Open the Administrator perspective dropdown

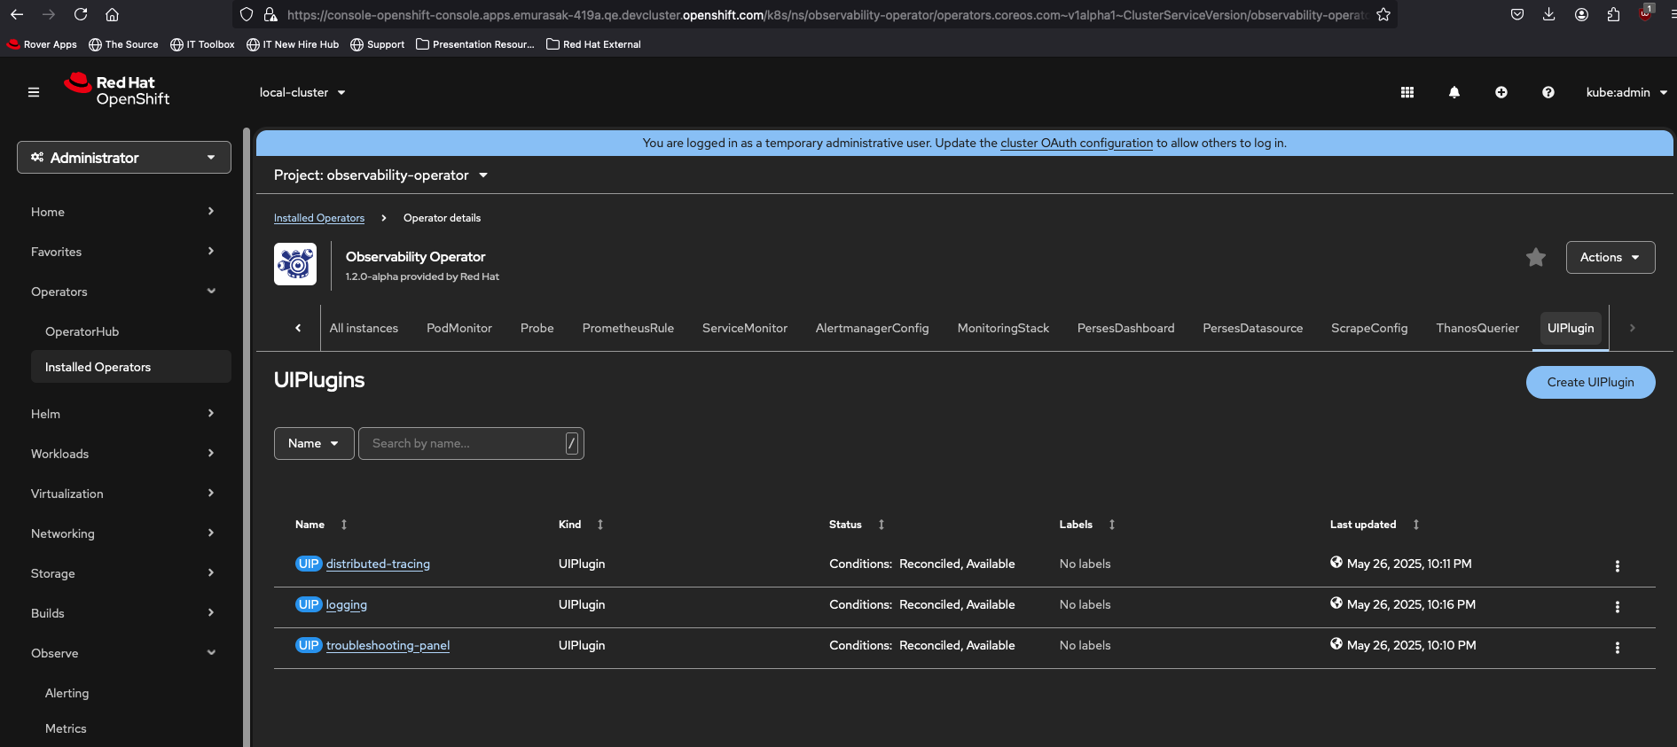pos(124,158)
